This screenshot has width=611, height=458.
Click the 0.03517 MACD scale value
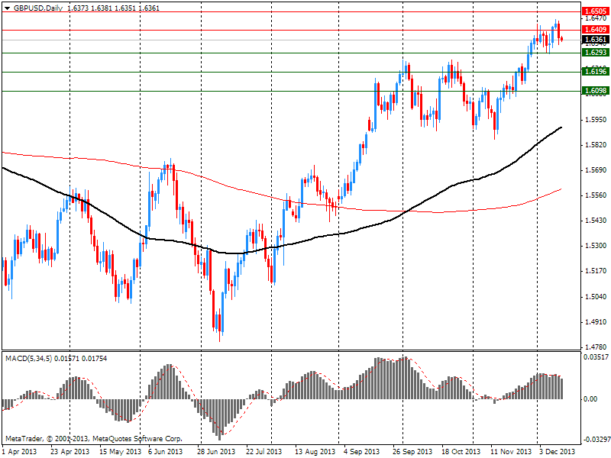pos(595,357)
